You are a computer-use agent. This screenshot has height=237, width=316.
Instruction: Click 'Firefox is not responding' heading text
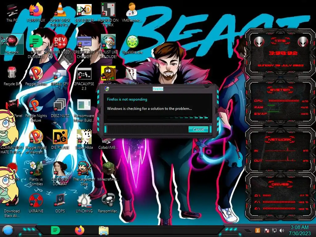[127, 99]
